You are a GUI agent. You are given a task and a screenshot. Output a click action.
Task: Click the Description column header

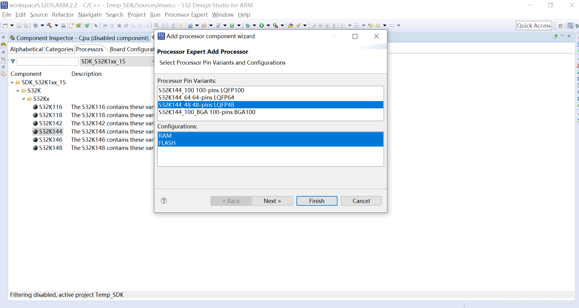point(86,74)
